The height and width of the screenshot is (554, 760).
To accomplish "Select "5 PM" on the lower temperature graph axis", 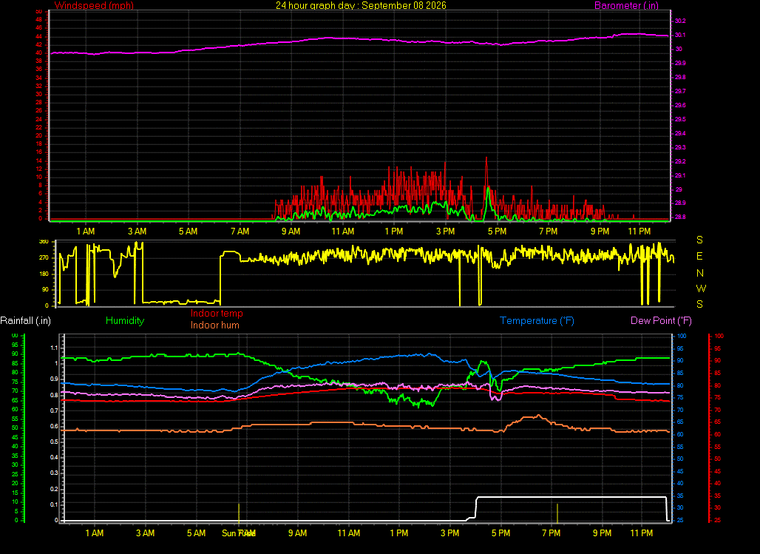I will (x=501, y=533).
